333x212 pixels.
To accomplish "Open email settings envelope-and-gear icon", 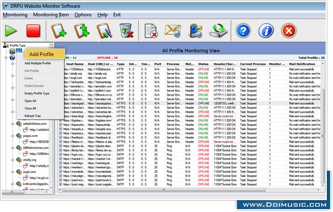I will coord(173,31).
